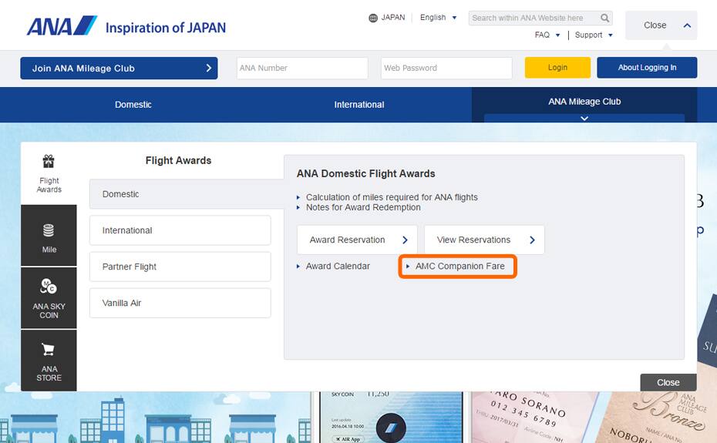Click the Award Reservation arrow chevron

coord(405,240)
